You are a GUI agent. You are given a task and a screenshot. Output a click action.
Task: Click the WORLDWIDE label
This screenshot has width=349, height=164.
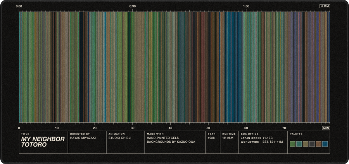[250, 142]
